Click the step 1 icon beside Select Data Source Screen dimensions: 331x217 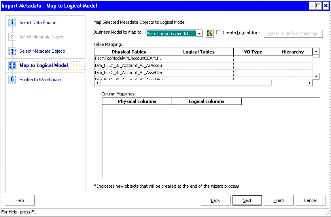(12, 23)
